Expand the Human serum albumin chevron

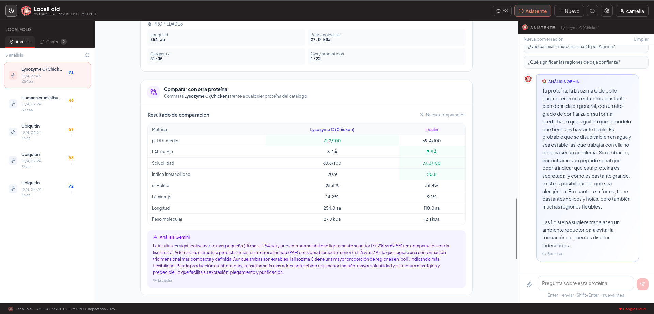[x=71, y=107]
